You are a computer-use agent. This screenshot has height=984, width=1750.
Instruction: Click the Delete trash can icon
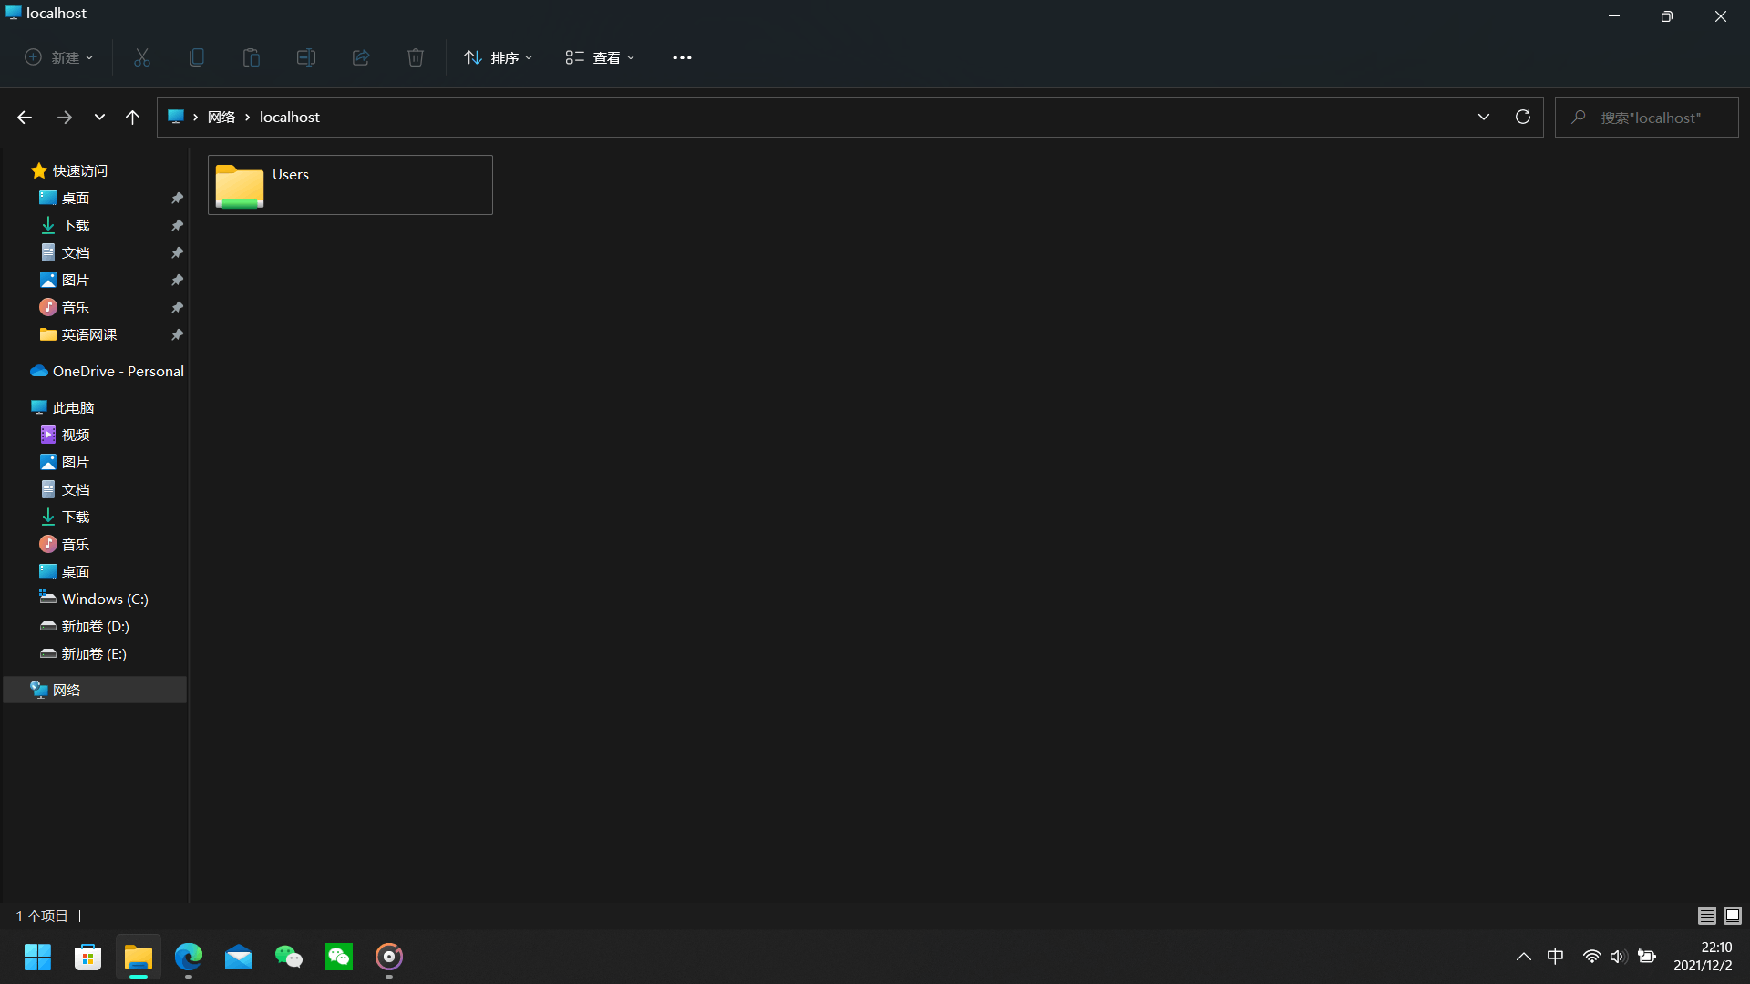click(x=416, y=57)
